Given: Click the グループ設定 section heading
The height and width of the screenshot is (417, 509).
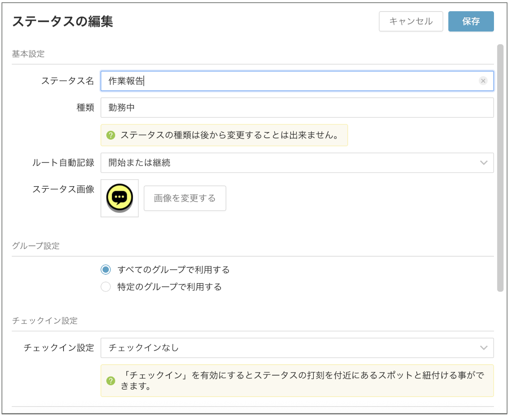Looking at the screenshot, I should point(36,246).
